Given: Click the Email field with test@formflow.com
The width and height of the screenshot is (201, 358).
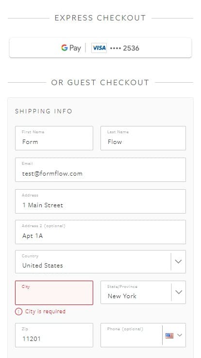Looking at the screenshot, I should tap(100, 170).
